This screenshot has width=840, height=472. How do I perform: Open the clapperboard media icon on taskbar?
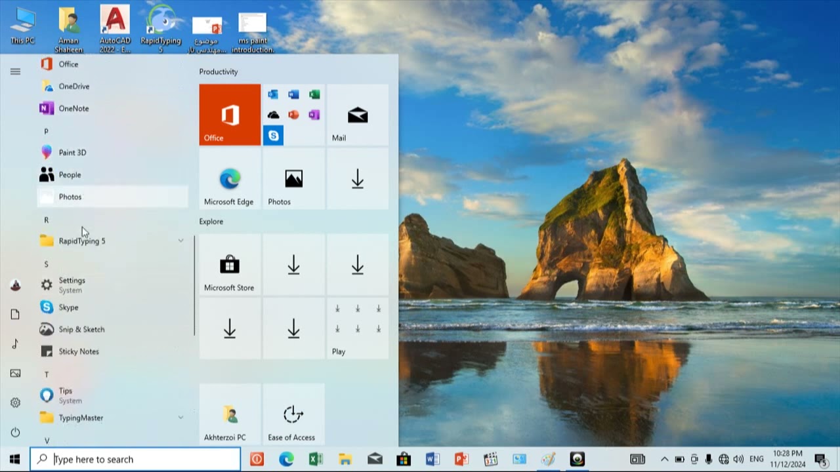[x=490, y=460]
